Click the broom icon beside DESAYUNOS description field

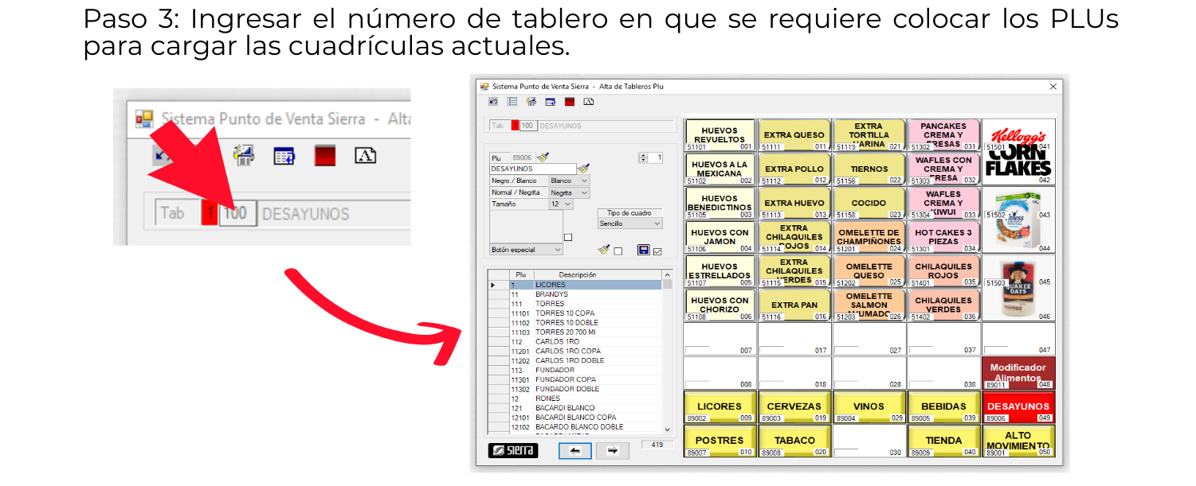point(583,169)
